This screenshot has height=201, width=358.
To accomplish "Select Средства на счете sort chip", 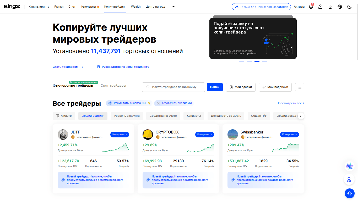I will point(163,116).
